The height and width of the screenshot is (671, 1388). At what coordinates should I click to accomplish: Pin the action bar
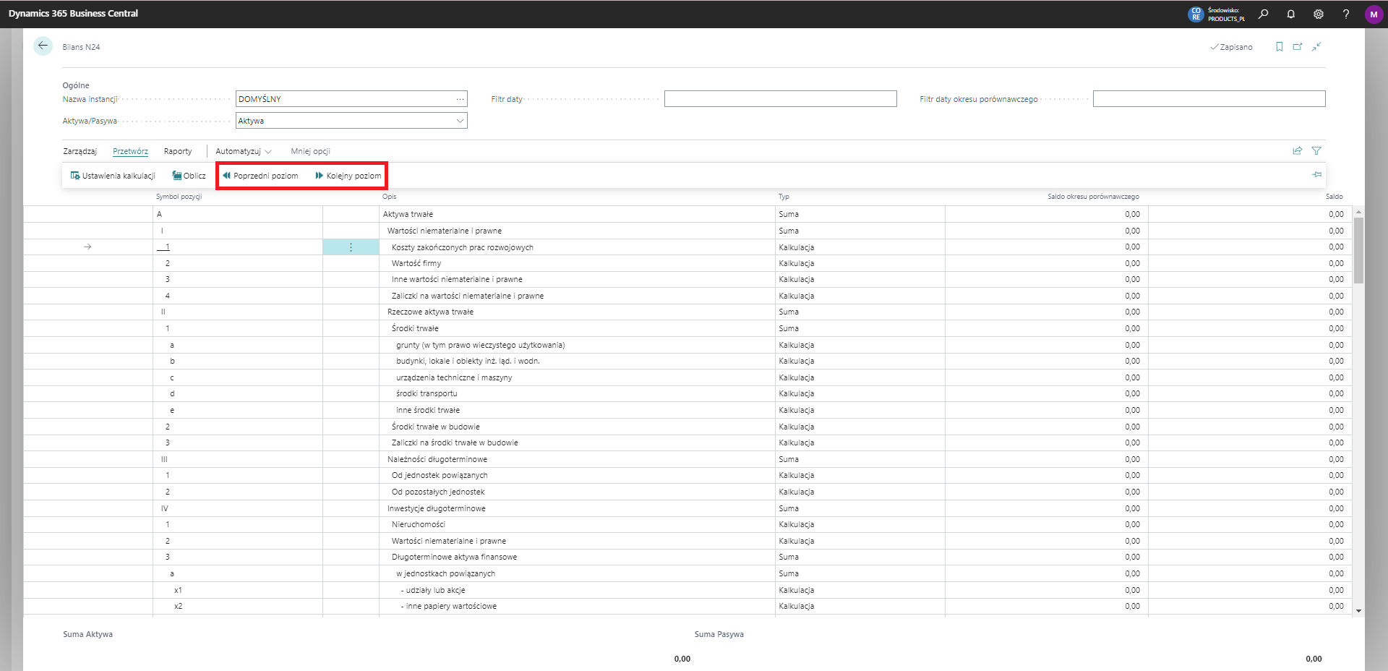[1316, 175]
